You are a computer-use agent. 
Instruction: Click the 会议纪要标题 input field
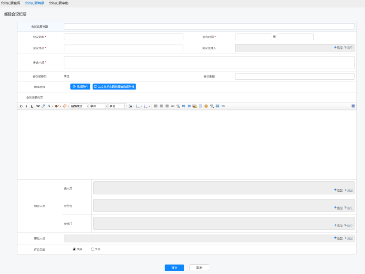[209, 27]
